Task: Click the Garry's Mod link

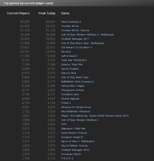Action: coord(69,73)
